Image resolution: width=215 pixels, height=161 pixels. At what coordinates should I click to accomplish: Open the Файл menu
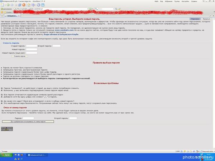click(157, 1)
